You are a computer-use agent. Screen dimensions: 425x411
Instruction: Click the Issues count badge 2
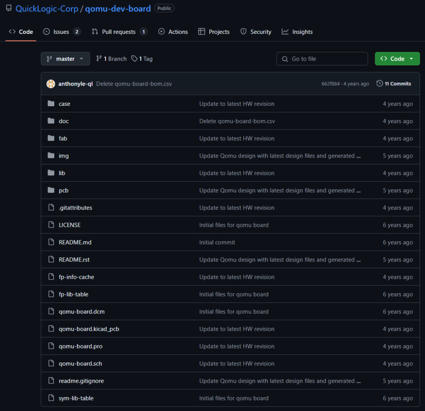click(77, 32)
